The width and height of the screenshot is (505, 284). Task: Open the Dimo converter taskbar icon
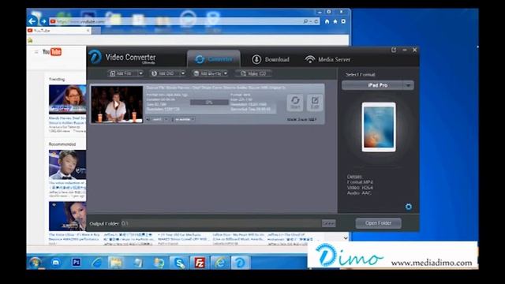(x=240, y=263)
